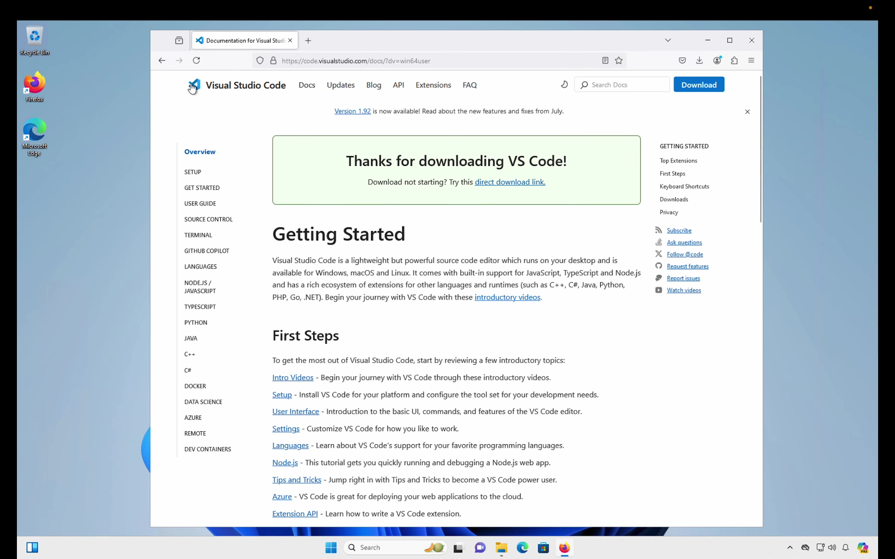Expand the GET STARTED sidebar section

point(202,188)
